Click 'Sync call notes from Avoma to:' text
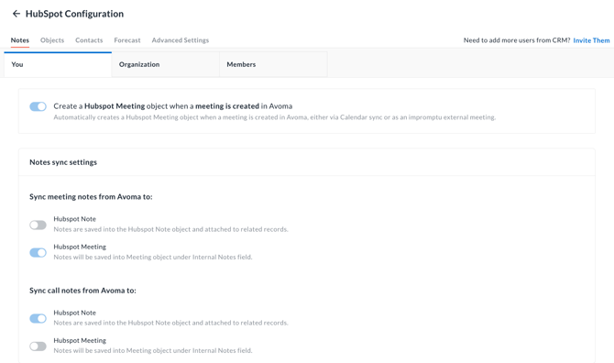 click(x=82, y=291)
